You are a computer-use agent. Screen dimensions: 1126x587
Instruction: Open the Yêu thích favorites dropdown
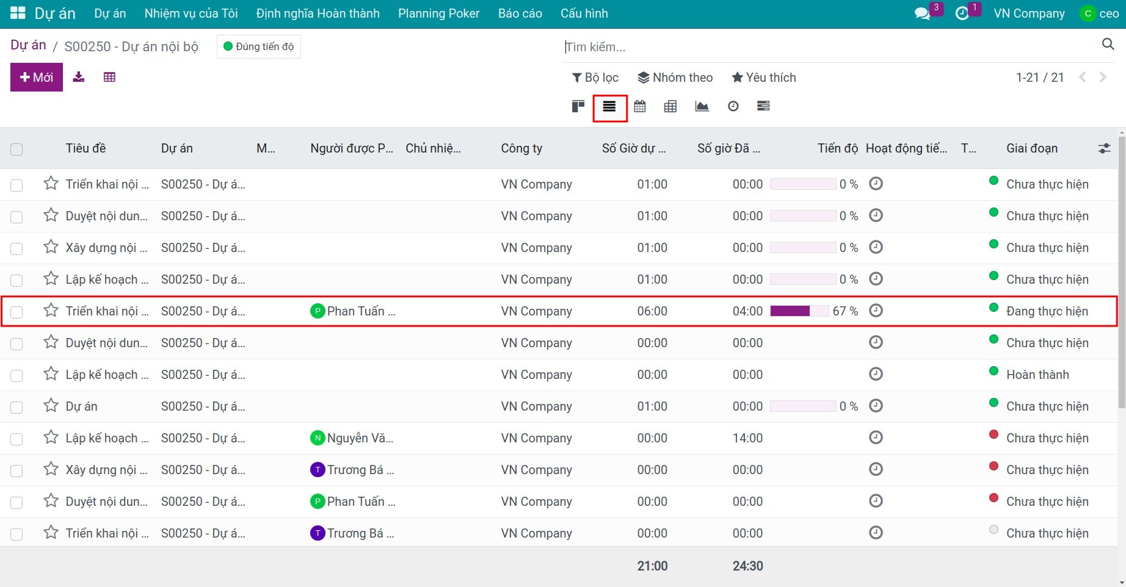click(764, 77)
